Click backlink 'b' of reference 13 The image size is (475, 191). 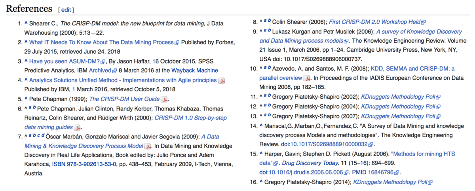270,114
